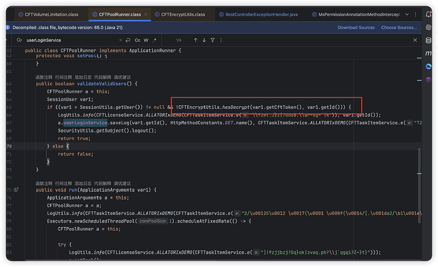Viewport: 438px width, 267px height.
Task: Click the 1/4 match counter
Action: pos(178,40)
